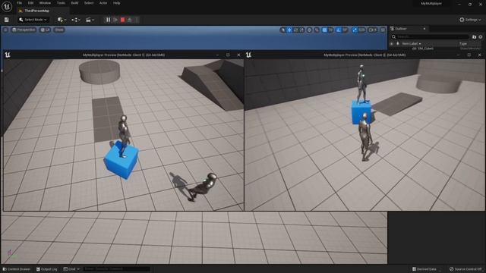Click the Unreal logo in the Client 1 preview window
Viewport: 486px width, 273px height.
(8, 55)
